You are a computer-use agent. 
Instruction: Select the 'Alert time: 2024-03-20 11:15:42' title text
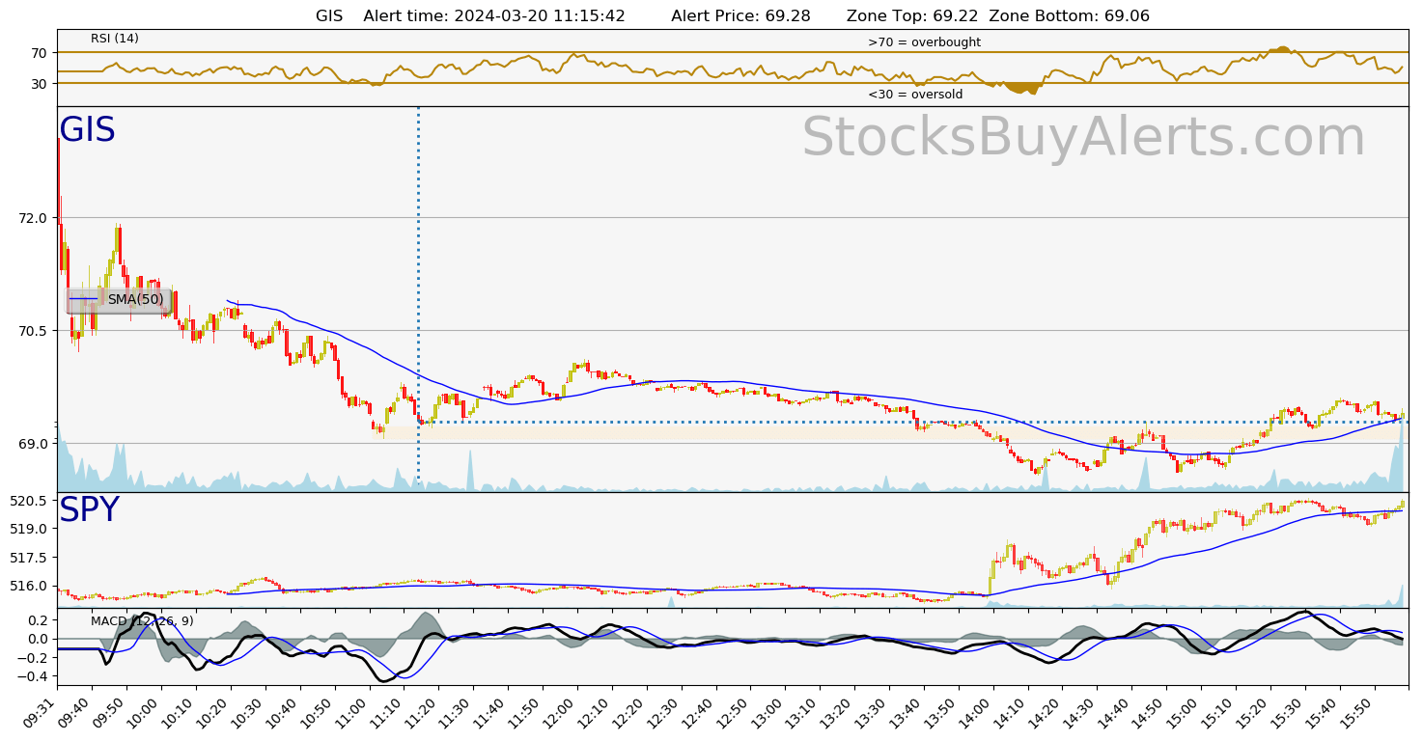pyautogui.click(x=494, y=16)
